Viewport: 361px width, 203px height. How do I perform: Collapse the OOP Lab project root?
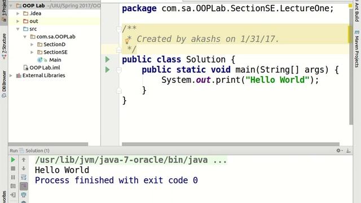(x=11, y=6)
